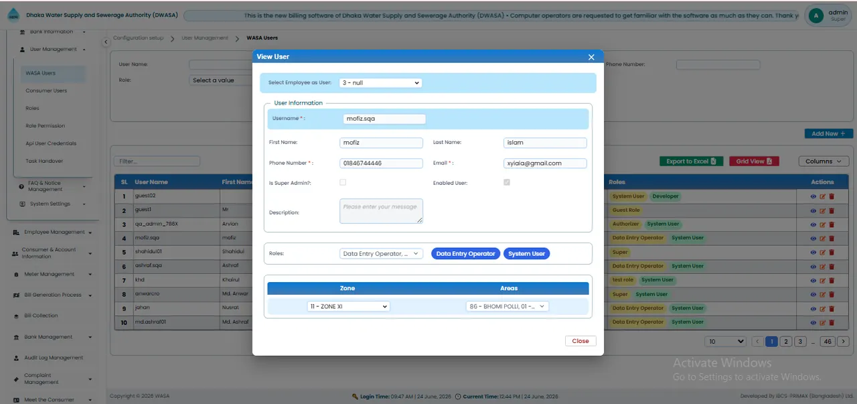Click Export to Excel button
The height and width of the screenshot is (404, 857).
pyautogui.click(x=691, y=161)
